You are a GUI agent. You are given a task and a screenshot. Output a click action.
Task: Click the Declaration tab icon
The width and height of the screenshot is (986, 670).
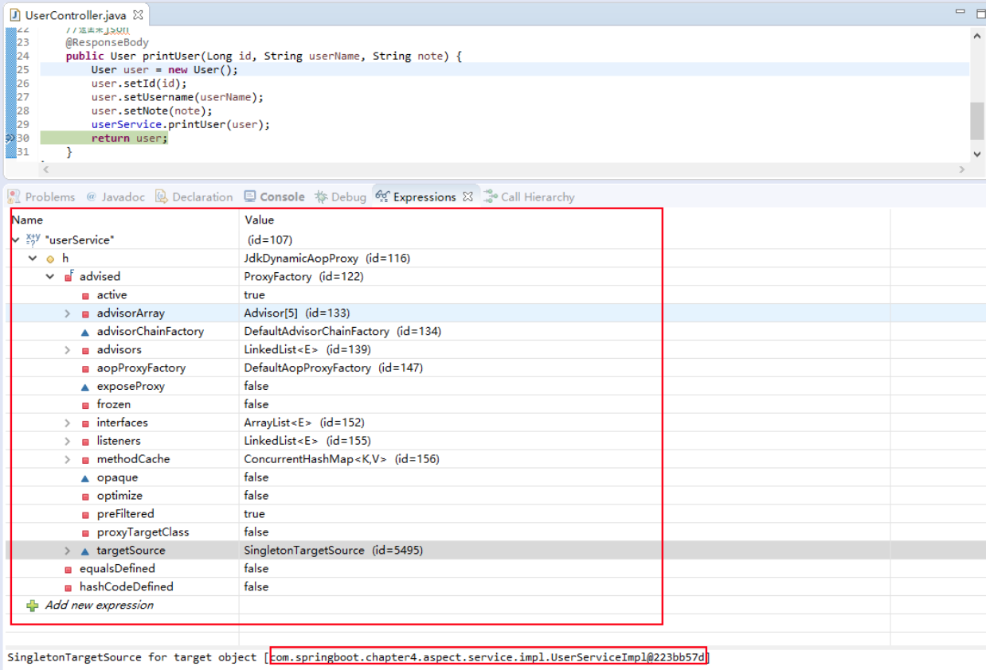[162, 197]
